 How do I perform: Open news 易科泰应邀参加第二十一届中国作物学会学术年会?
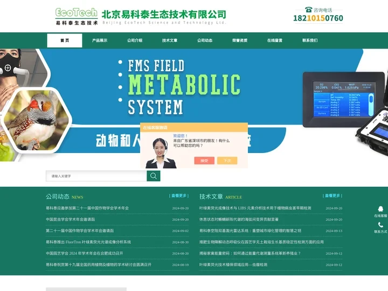[87, 208]
